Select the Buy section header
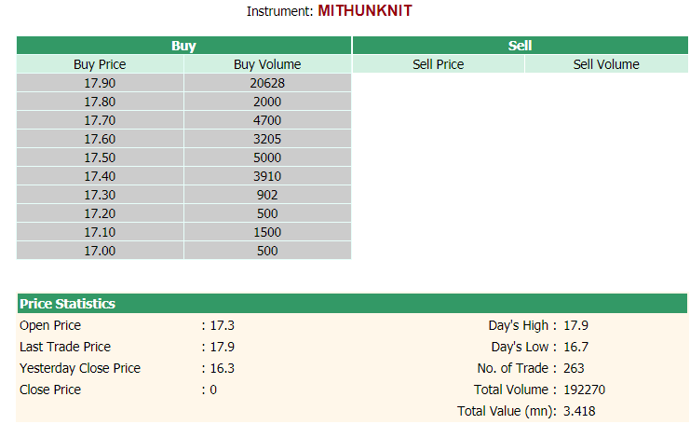This screenshot has height=424, width=690. pos(183,46)
